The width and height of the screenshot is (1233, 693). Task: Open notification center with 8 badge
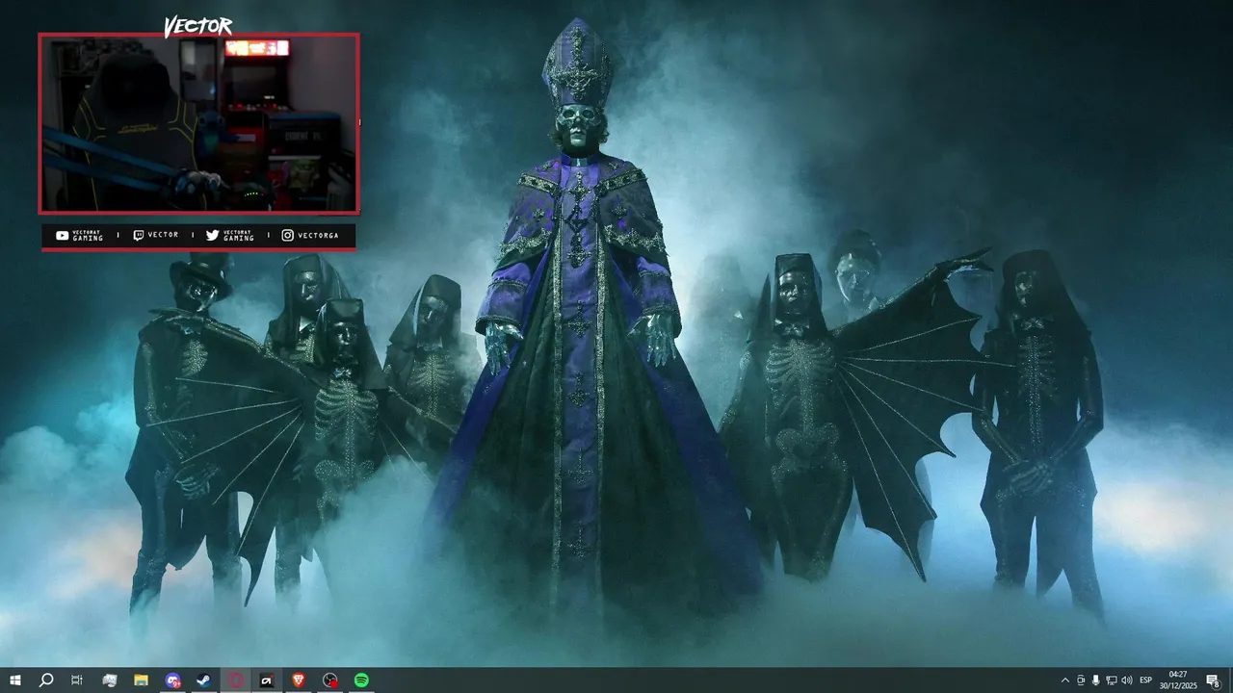pos(1213,680)
